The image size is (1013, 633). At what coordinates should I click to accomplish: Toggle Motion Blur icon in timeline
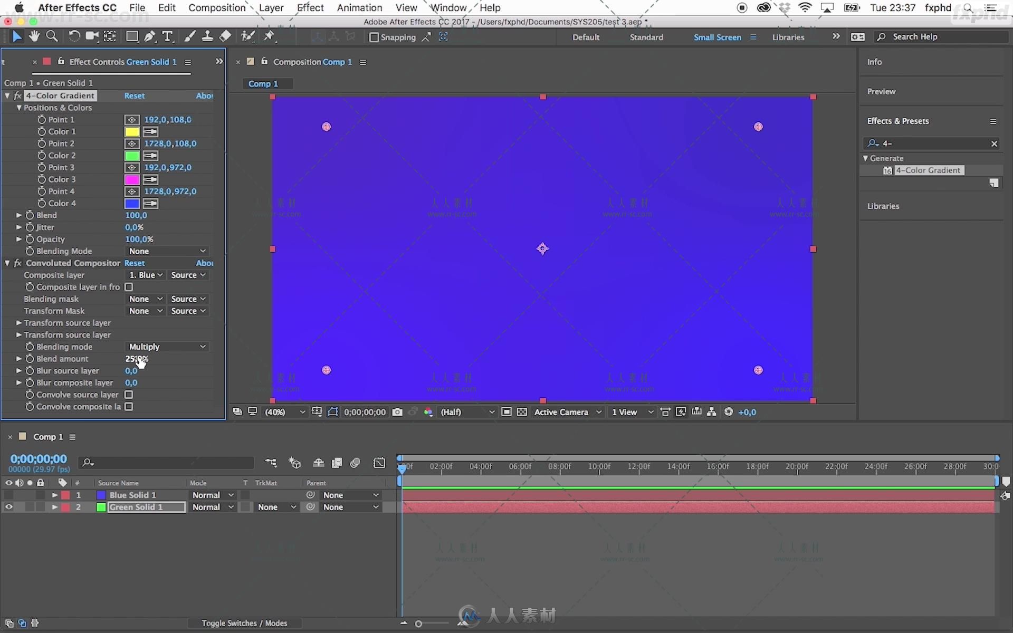click(355, 463)
